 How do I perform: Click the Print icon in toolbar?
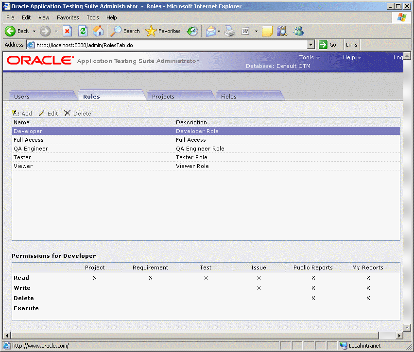(230, 31)
